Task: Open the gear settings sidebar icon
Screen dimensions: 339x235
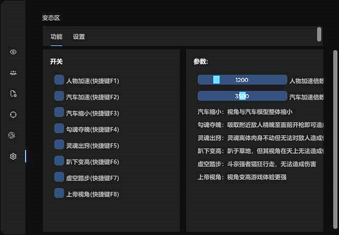Action: click(13, 156)
